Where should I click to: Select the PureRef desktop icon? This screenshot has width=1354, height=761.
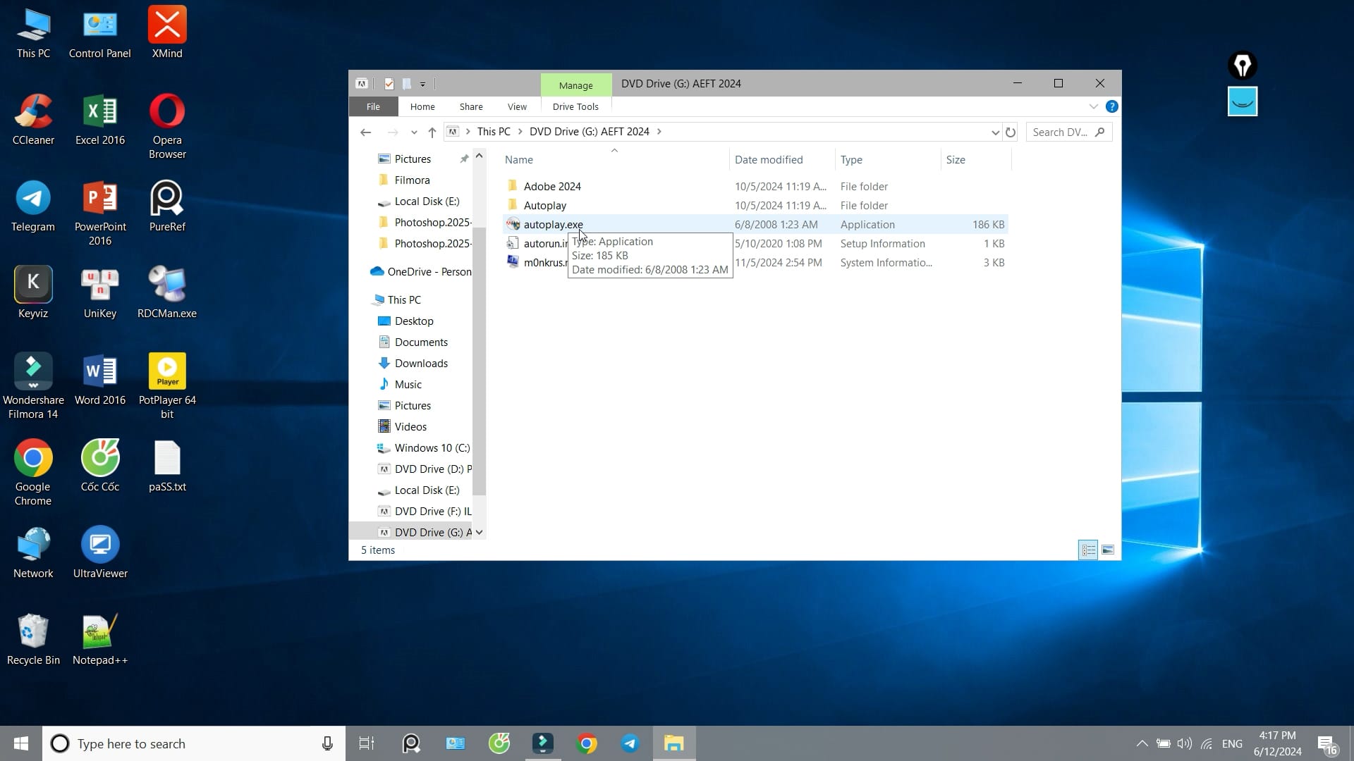coord(167,206)
